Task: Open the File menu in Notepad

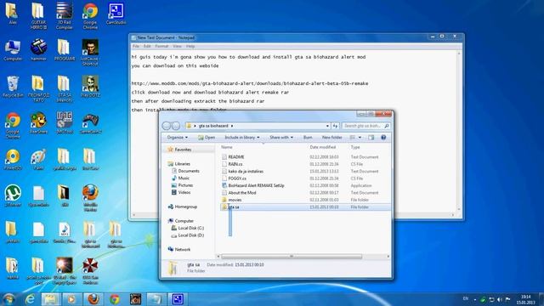Action: coord(136,46)
